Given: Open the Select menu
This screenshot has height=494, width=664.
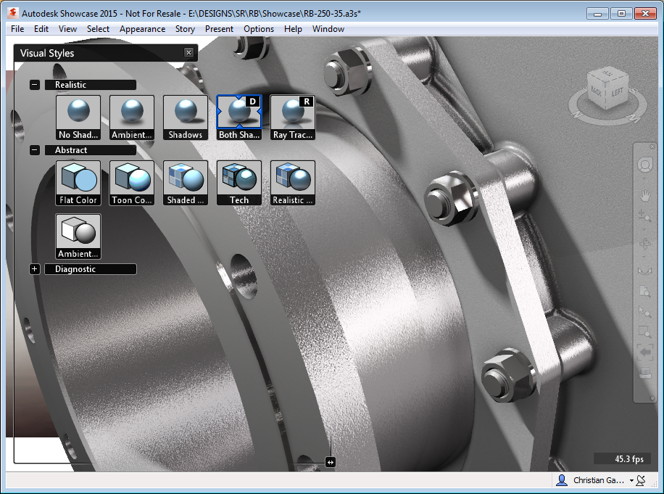Looking at the screenshot, I should point(99,29).
